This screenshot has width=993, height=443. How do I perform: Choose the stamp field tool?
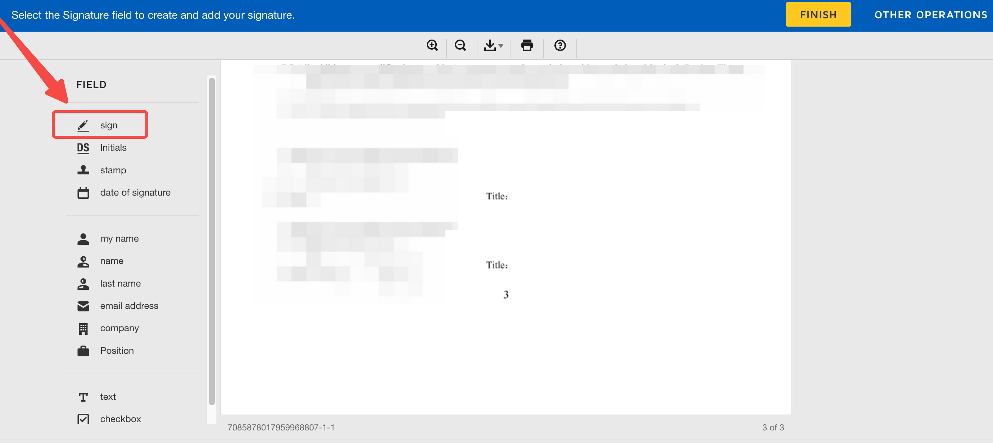pyautogui.click(x=113, y=170)
